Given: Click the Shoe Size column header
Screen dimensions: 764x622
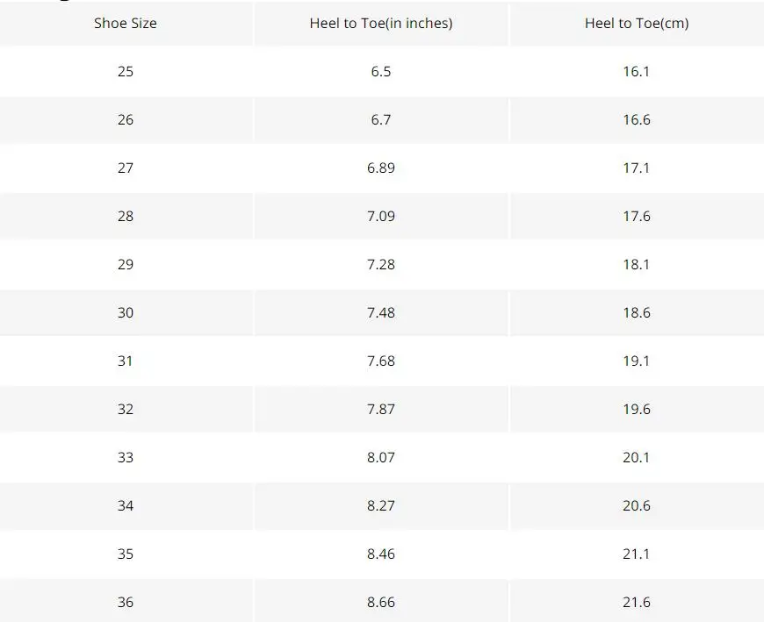Looking at the screenshot, I should pyautogui.click(x=126, y=24).
